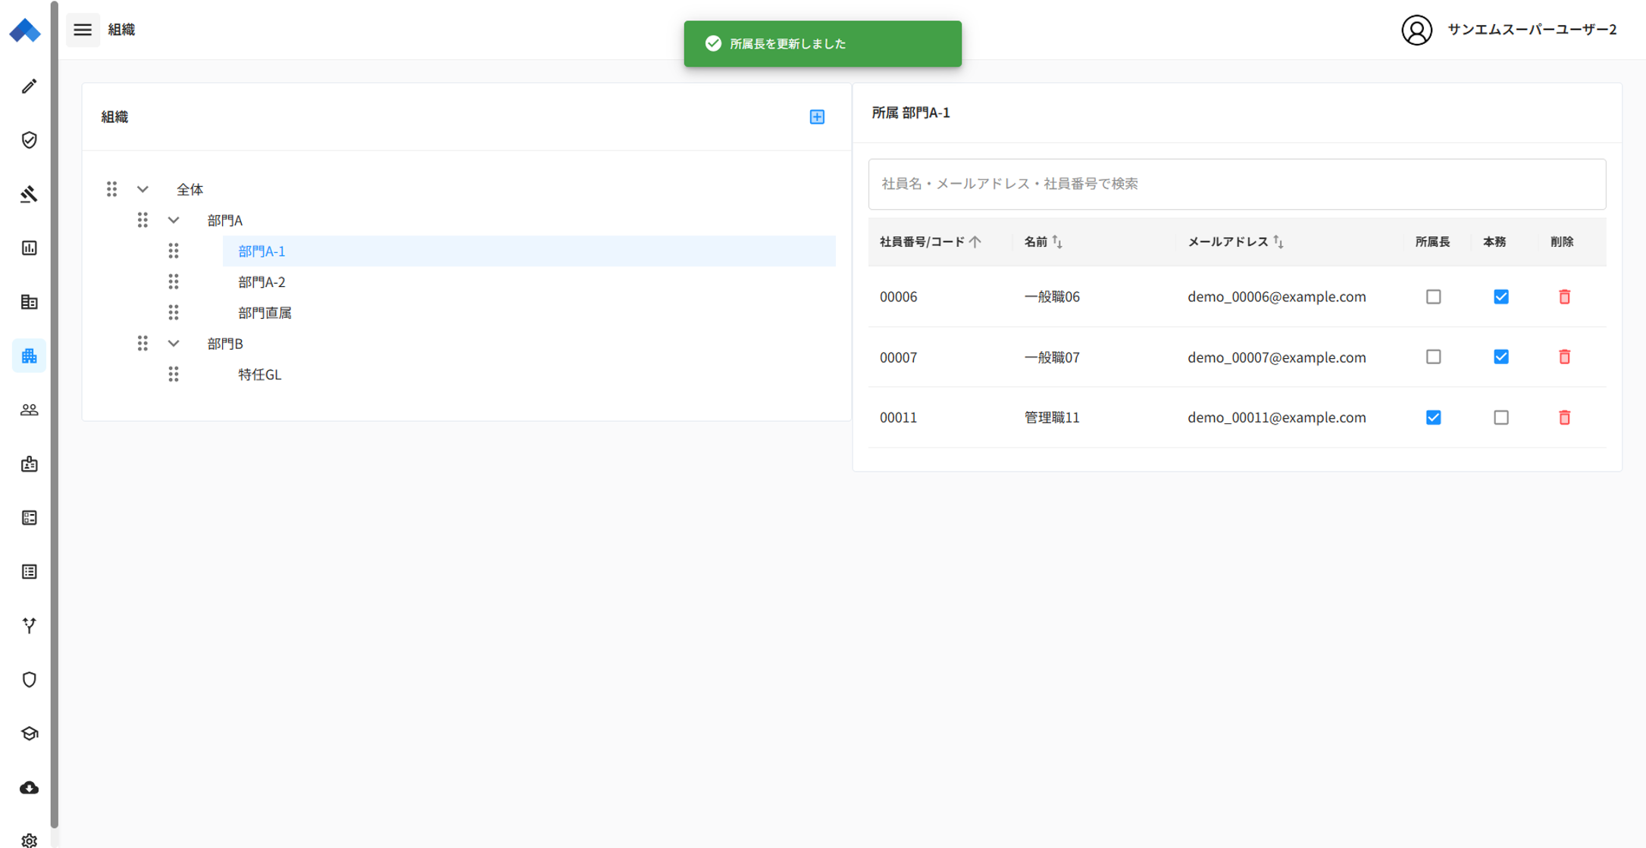
Task: Open the settings gear sidebar icon
Action: point(29,840)
